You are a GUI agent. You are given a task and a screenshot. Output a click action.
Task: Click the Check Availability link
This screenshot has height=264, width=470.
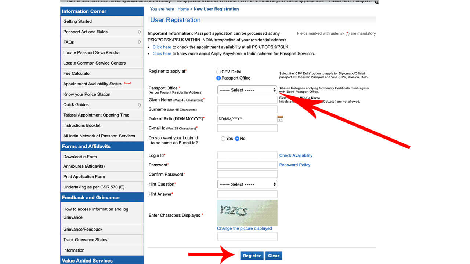point(296,155)
